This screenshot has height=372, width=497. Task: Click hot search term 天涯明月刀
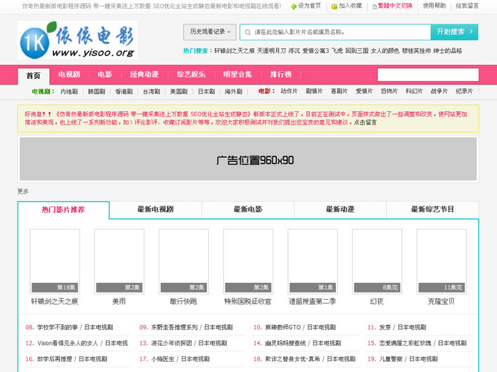271,51
